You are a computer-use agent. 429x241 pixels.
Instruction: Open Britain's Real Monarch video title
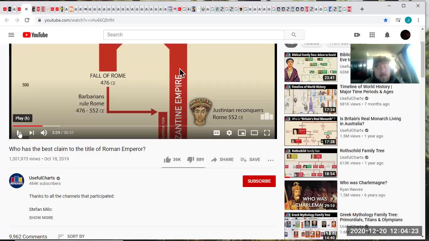pyautogui.click(x=370, y=121)
